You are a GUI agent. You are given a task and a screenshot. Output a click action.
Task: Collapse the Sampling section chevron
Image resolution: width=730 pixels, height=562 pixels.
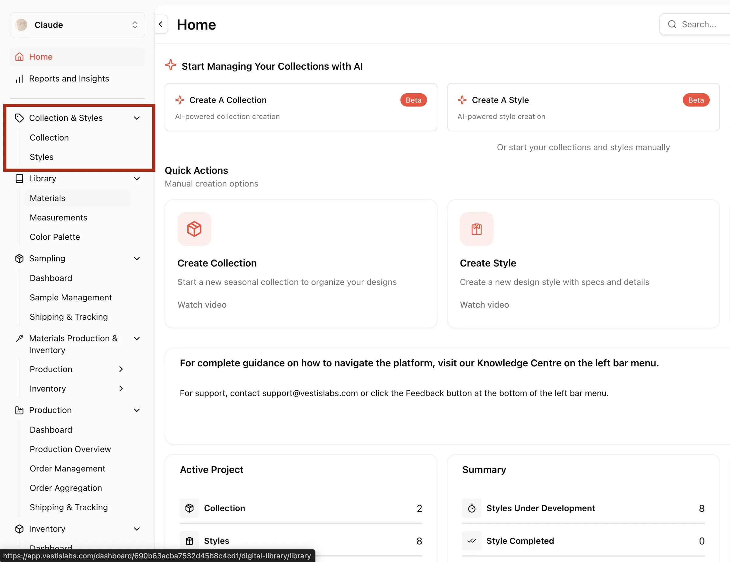point(137,258)
